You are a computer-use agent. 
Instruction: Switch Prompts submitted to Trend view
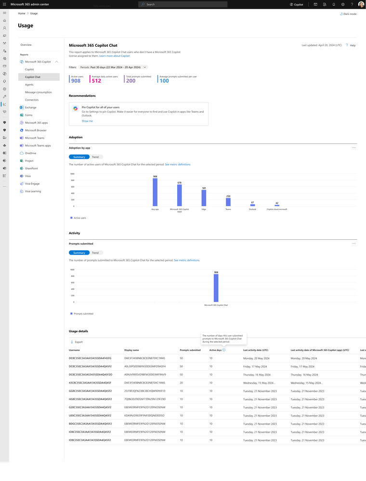[95, 253]
